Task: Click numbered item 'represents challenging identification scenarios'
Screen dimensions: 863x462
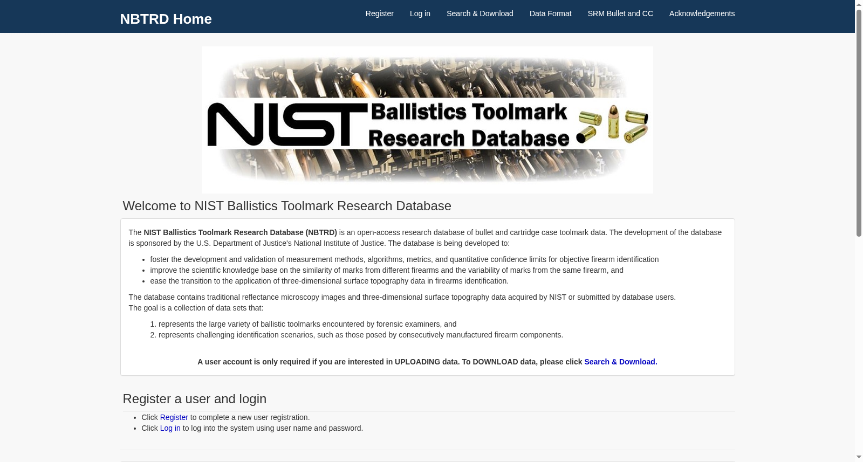Action: point(360,335)
